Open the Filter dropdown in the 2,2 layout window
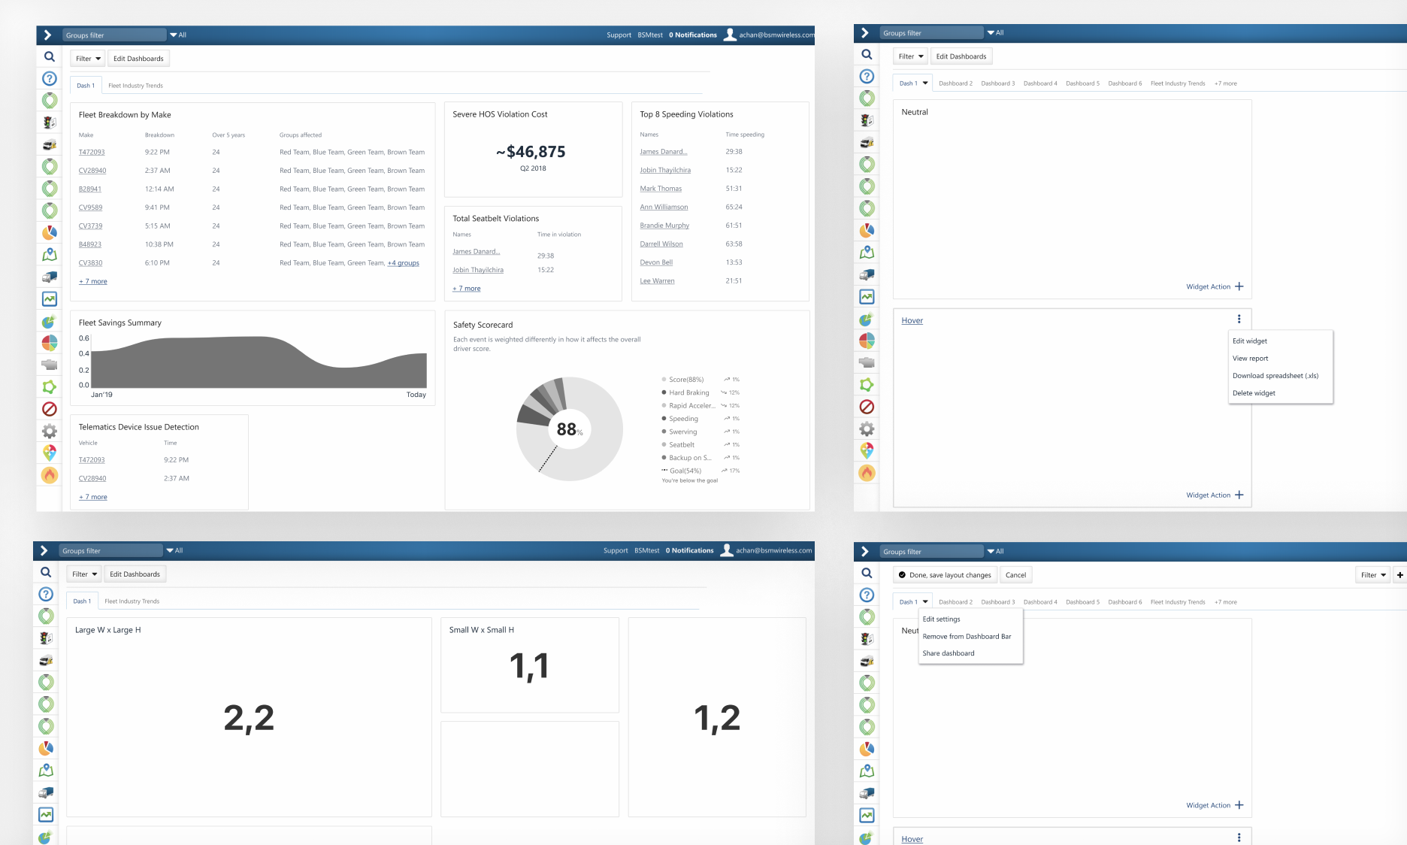The height and width of the screenshot is (845, 1407). (84, 574)
